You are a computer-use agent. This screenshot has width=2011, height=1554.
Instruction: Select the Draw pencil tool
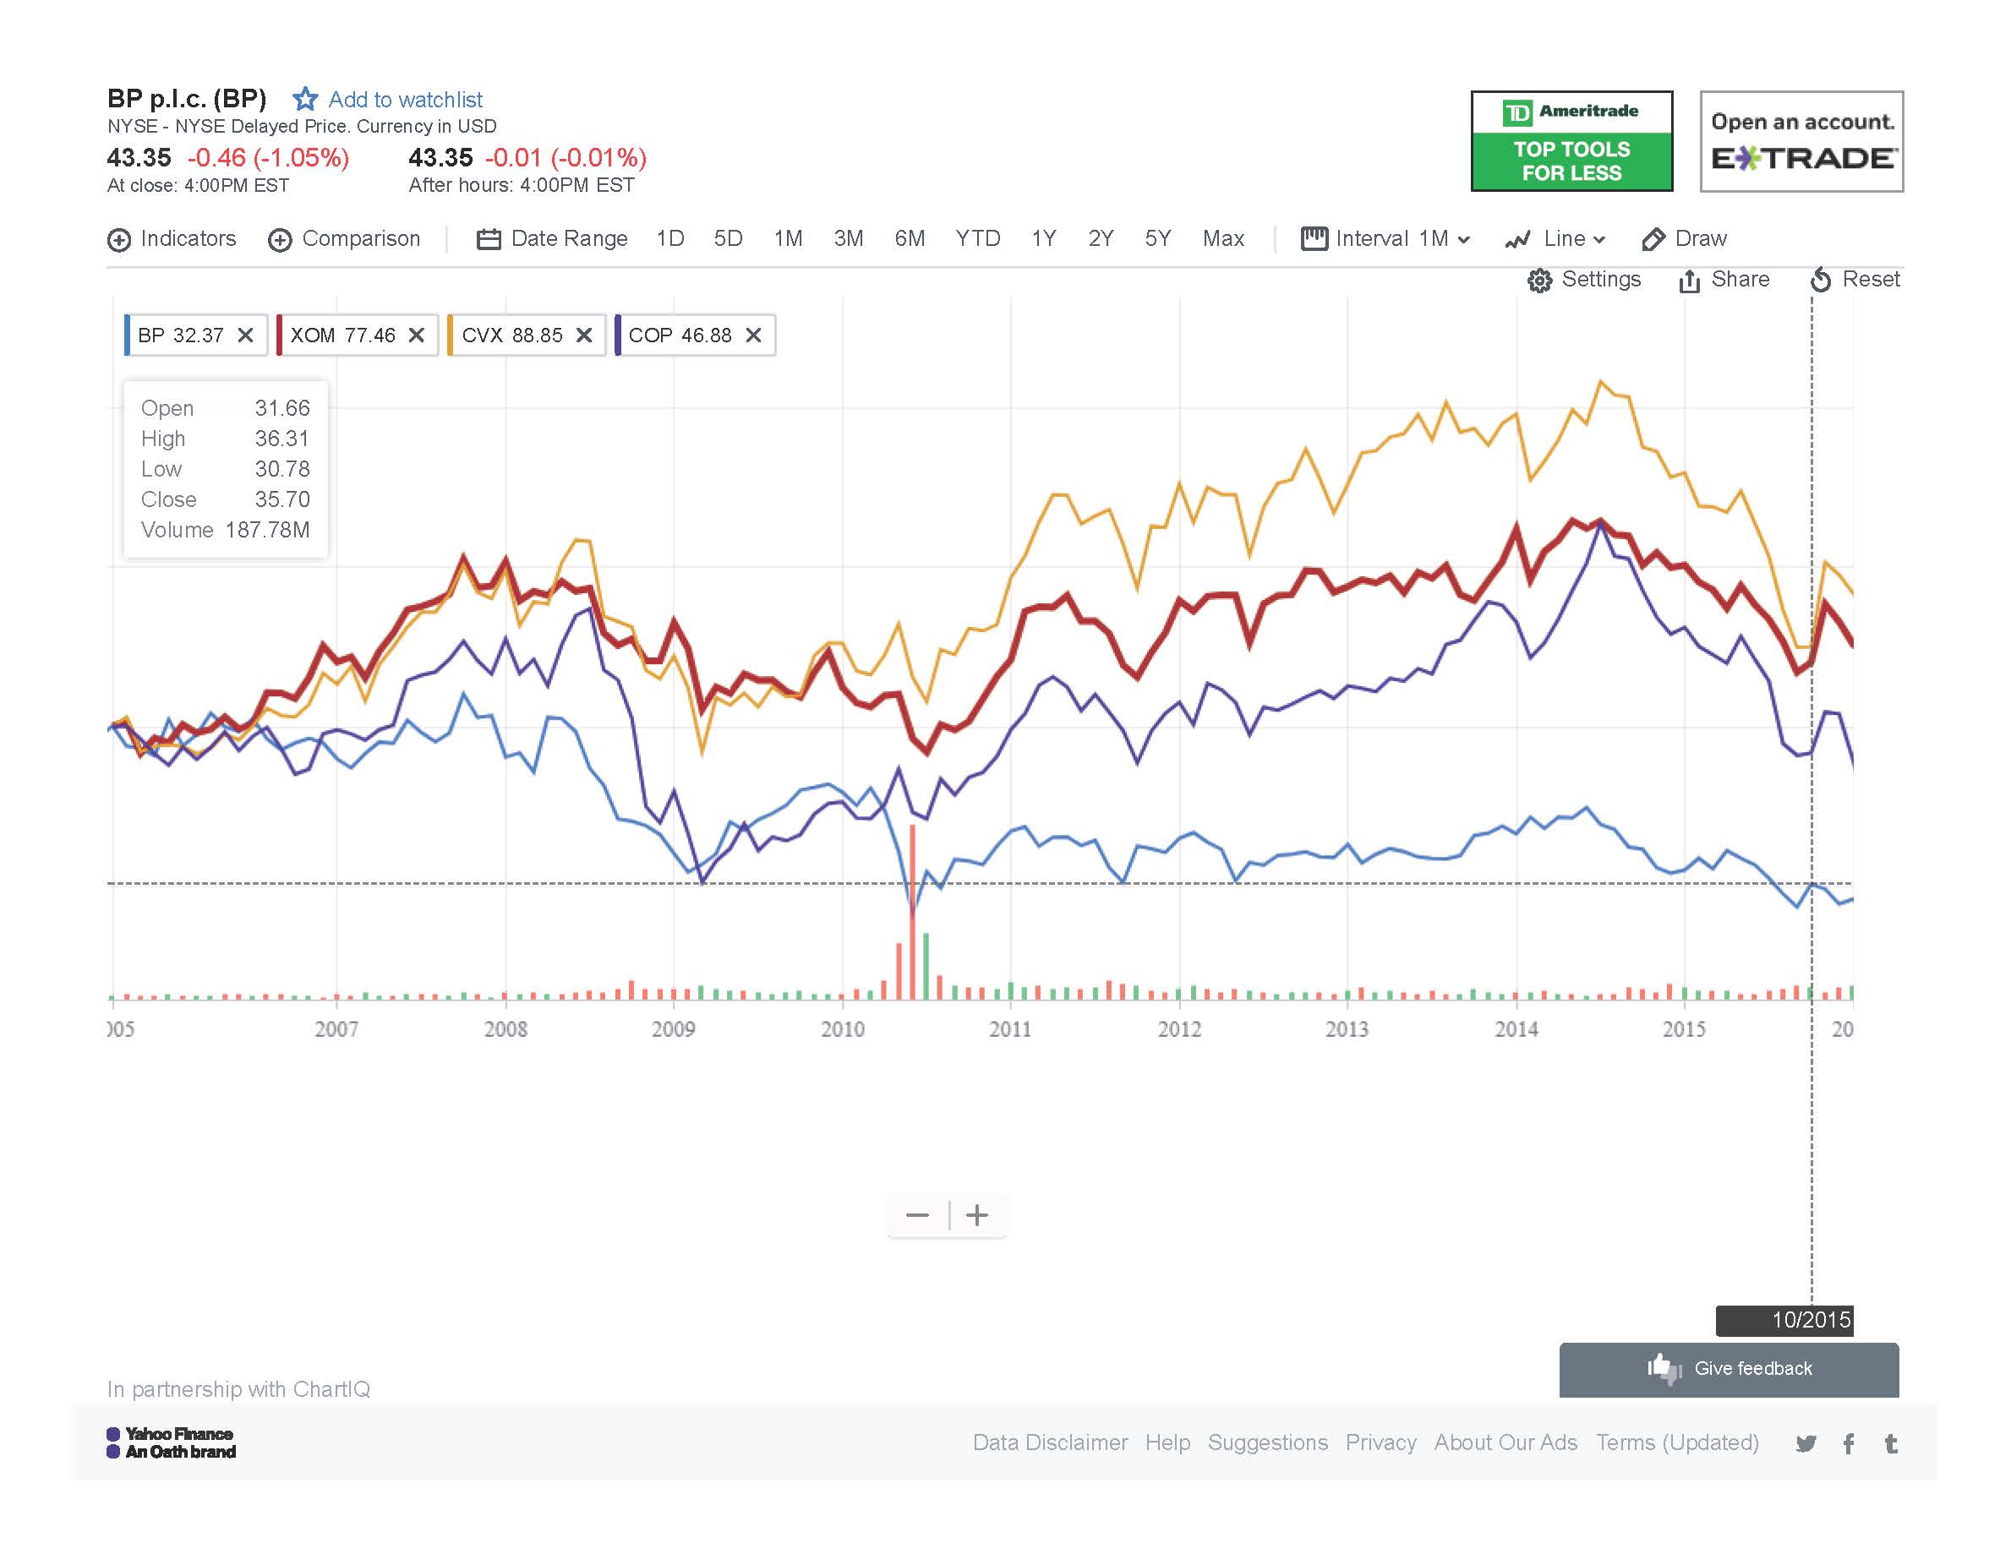(1653, 239)
